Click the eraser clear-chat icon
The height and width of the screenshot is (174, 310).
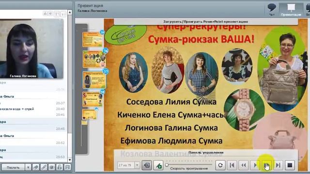point(36,167)
